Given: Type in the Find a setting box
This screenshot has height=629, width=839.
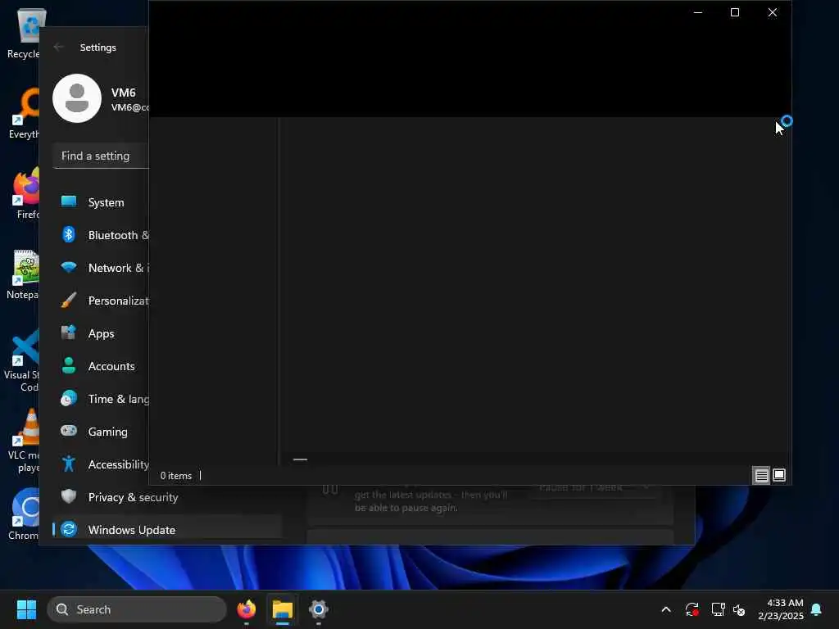Looking at the screenshot, I should [x=101, y=156].
